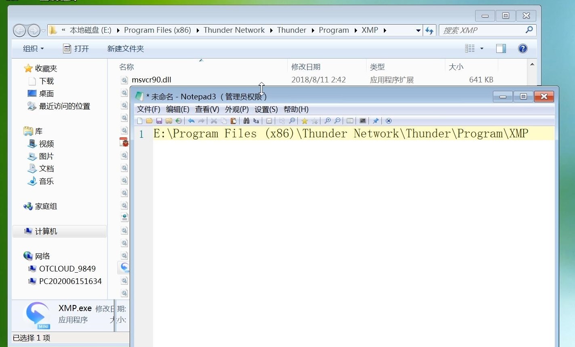
Task: Zoom out with the minus magnifier icon
Action: (x=337, y=121)
